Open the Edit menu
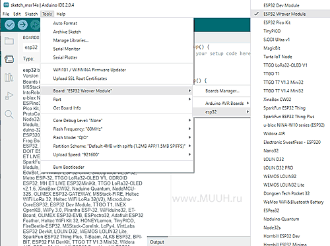The width and height of the screenshot is (330, 246). [17, 14]
